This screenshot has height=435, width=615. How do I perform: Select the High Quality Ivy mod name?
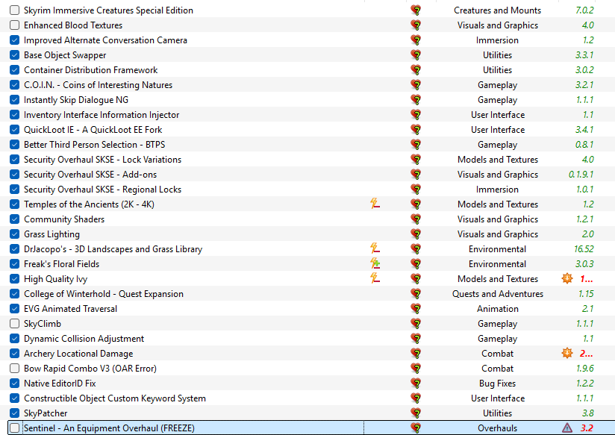56,279
